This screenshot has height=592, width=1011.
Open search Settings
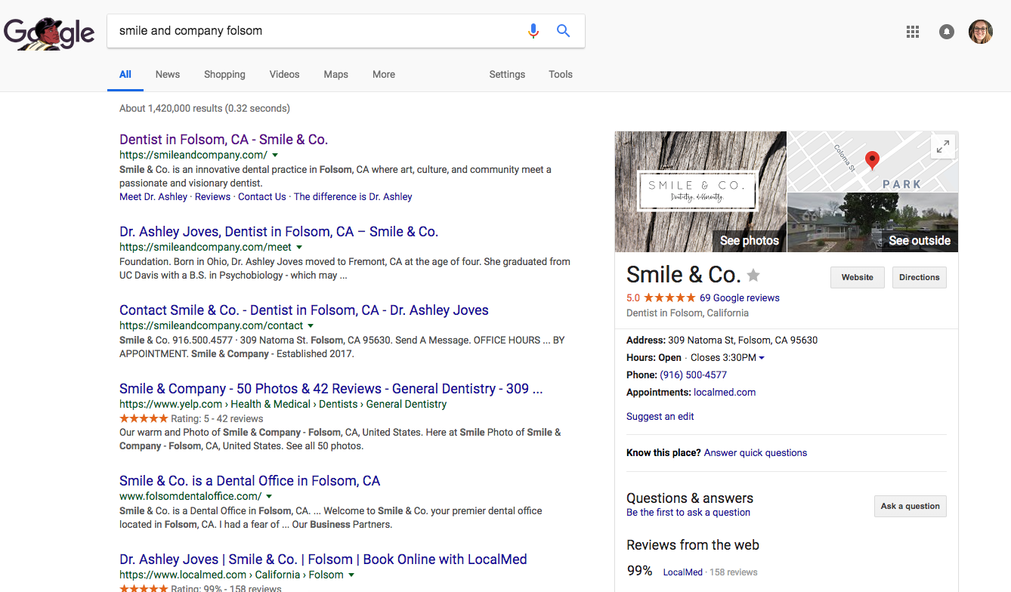pyautogui.click(x=507, y=74)
